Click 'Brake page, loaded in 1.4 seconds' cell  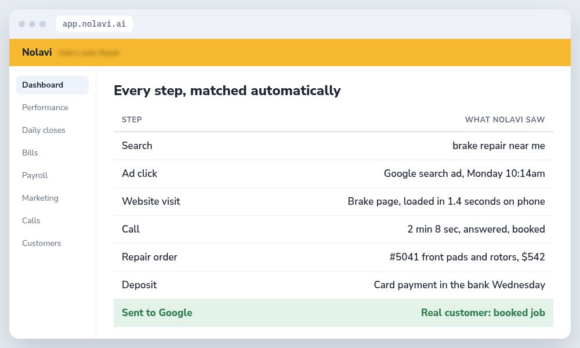pos(447,201)
